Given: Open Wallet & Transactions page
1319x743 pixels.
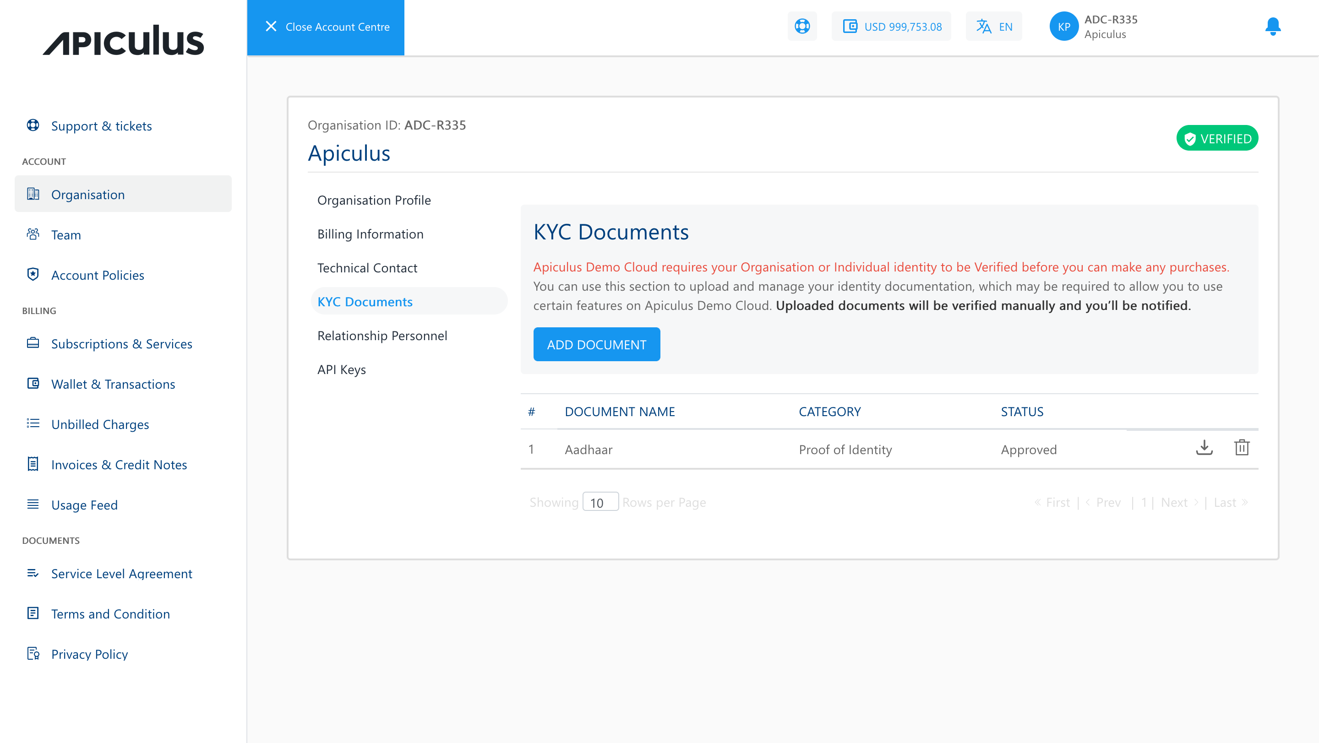Looking at the screenshot, I should pyautogui.click(x=113, y=384).
